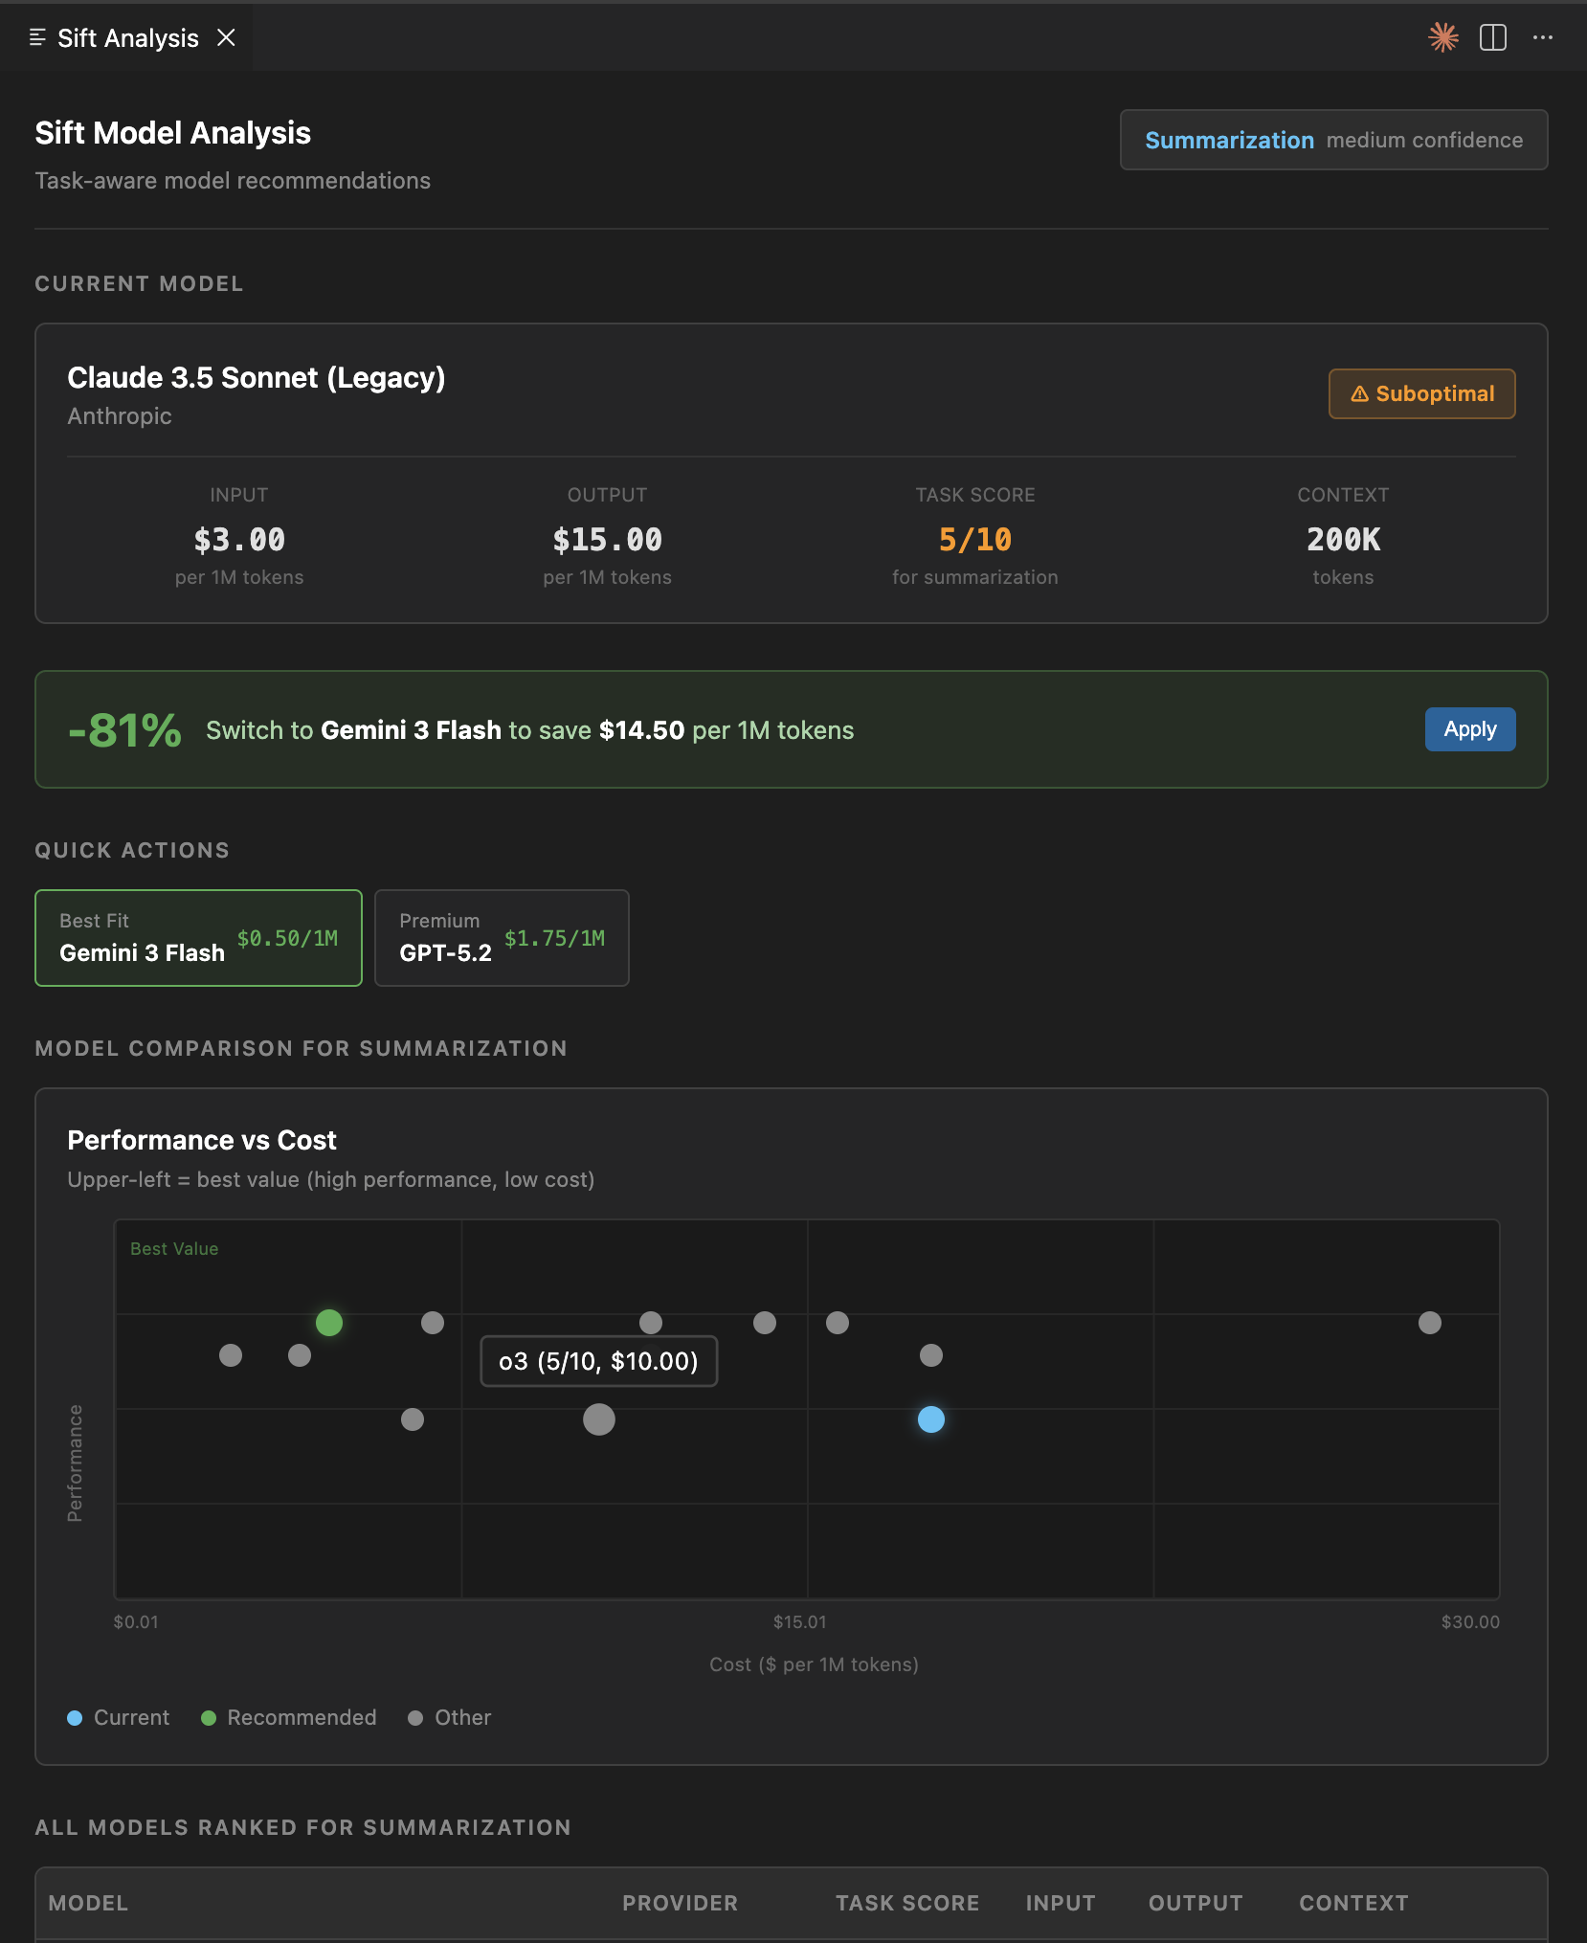Click the Sift Model Analysis heading
1587x1943 pixels.
click(173, 133)
